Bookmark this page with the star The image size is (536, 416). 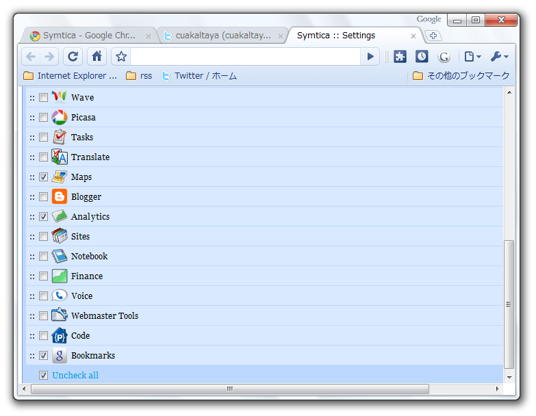[121, 56]
